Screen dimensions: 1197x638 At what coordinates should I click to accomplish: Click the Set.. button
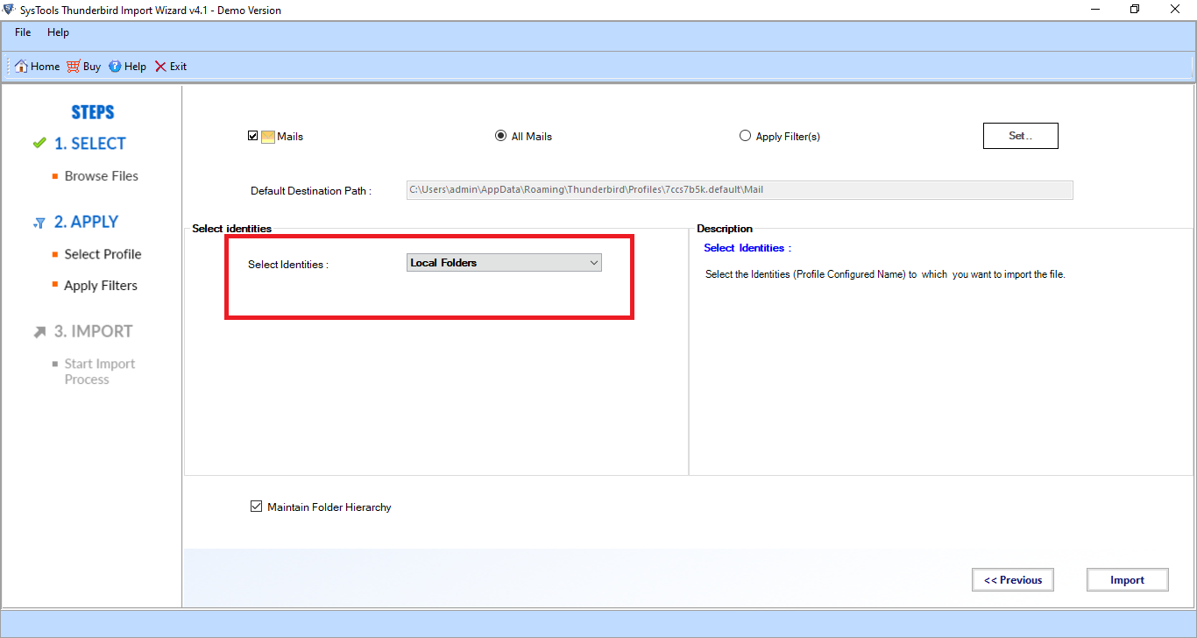point(1021,136)
